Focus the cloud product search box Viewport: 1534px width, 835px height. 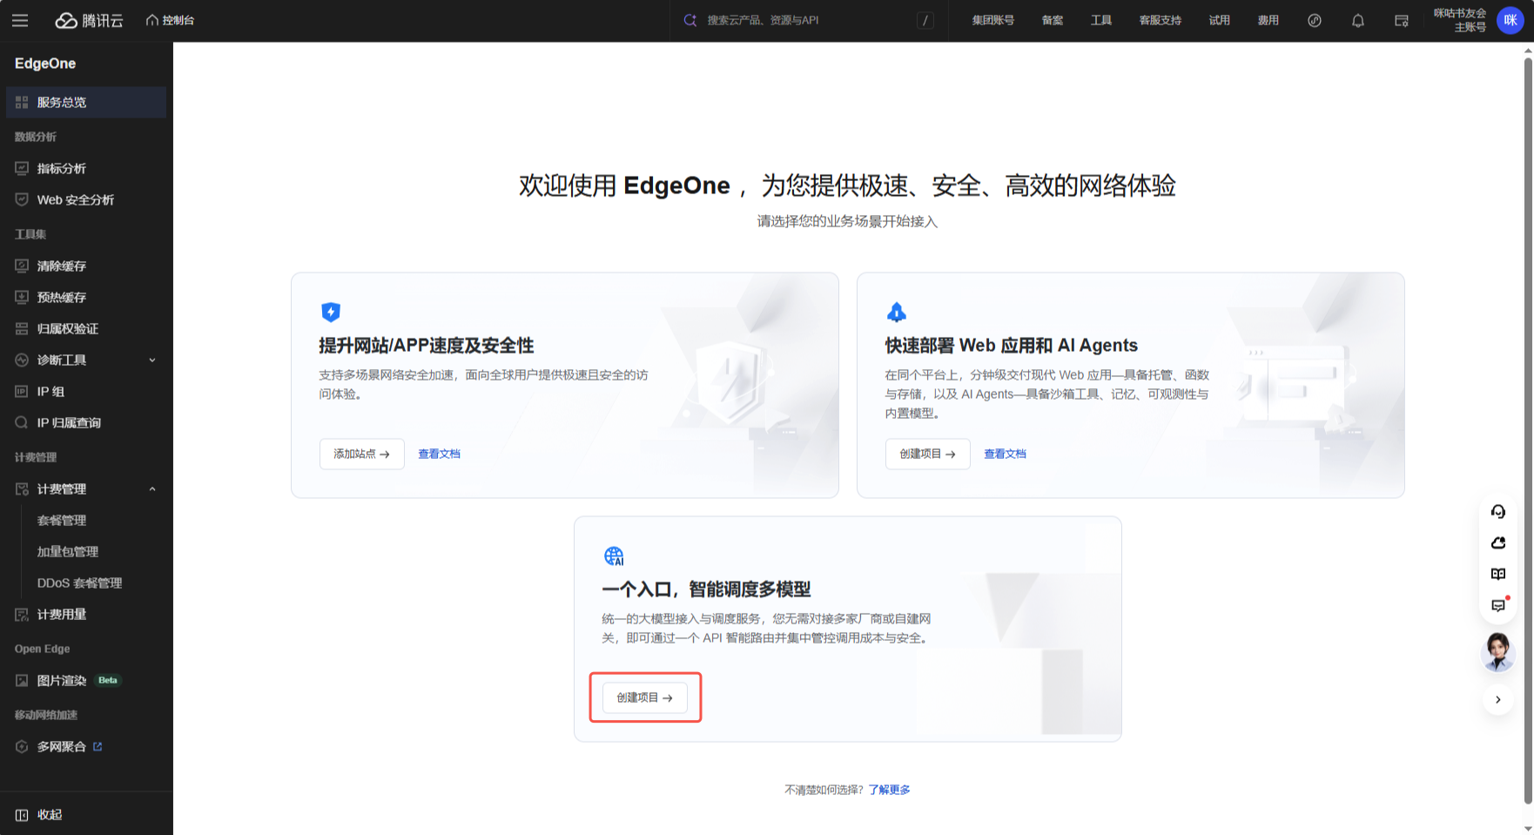tap(810, 20)
